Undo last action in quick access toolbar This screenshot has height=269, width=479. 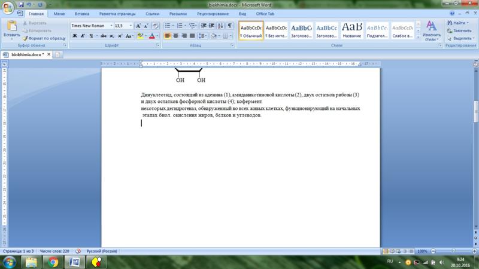(29, 5)
